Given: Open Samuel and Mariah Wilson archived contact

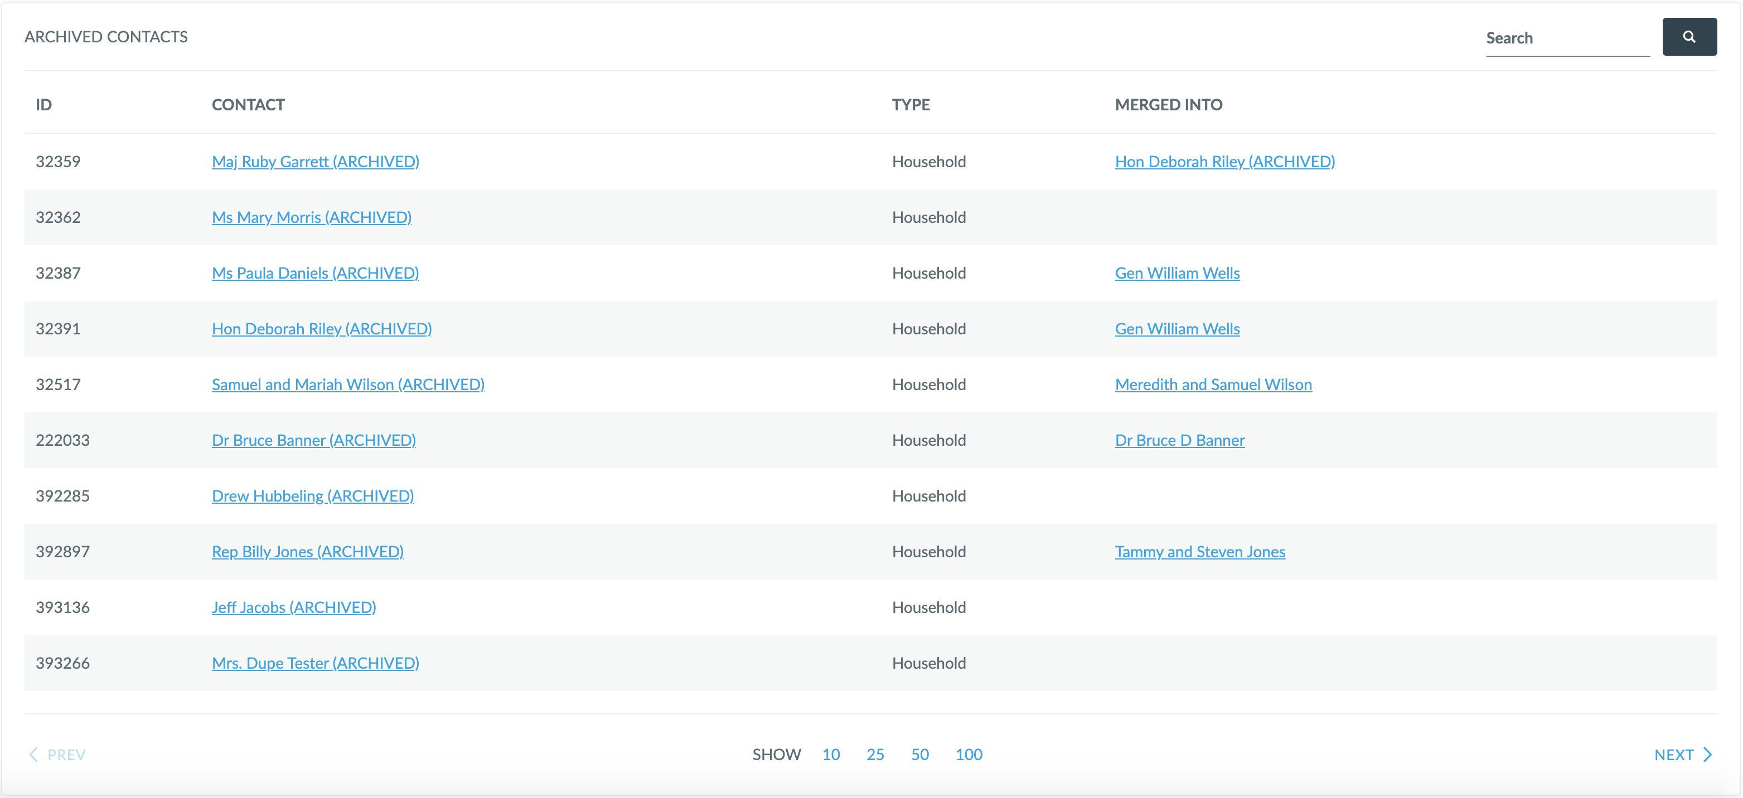Looking at the screenshot, I should pyautogui.click(x=348, y=385).
